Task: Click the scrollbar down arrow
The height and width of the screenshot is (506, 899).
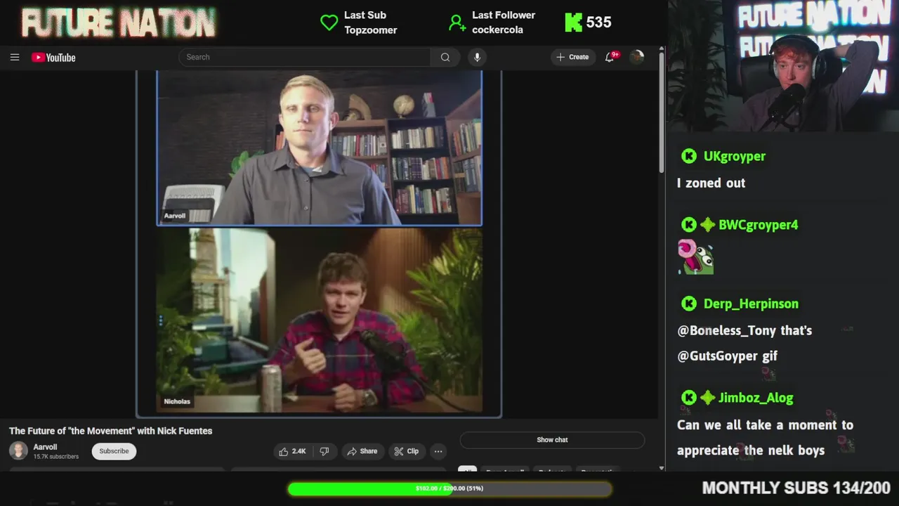Action: click(662, 468)
